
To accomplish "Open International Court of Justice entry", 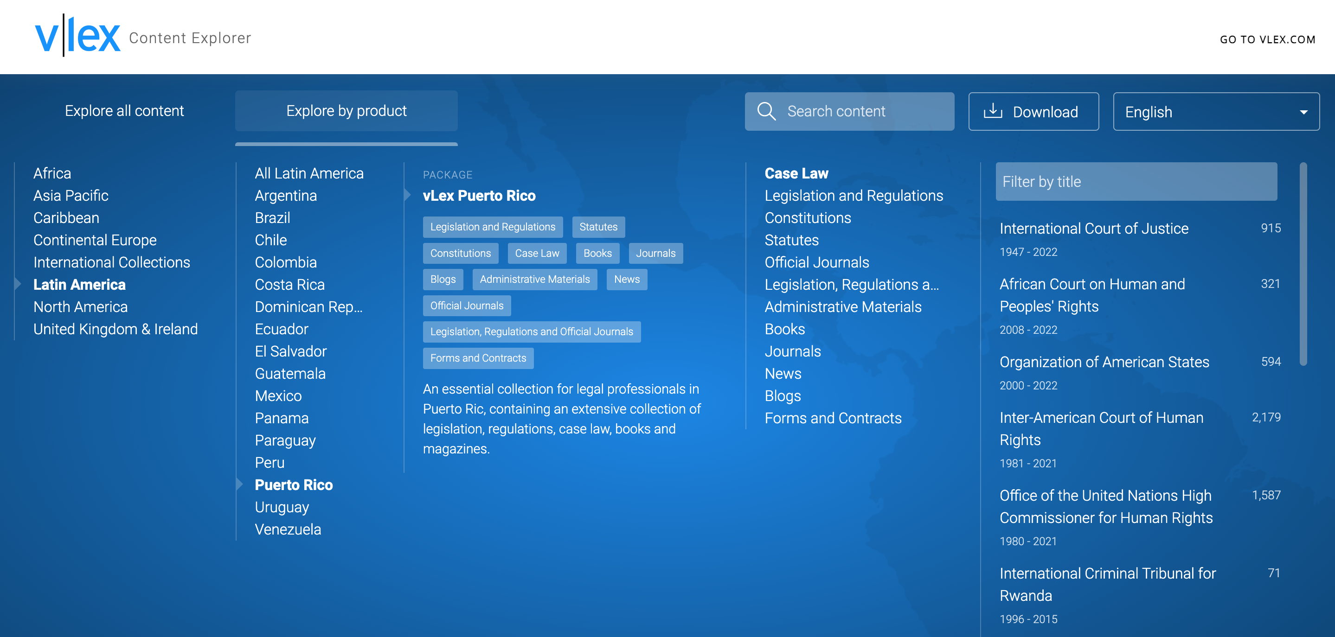I will (x=1094, y=229).
